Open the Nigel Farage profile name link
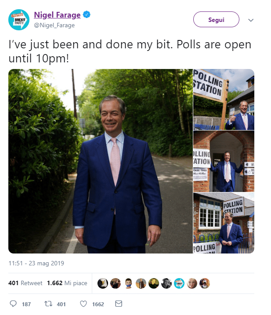 click(57, 15)
